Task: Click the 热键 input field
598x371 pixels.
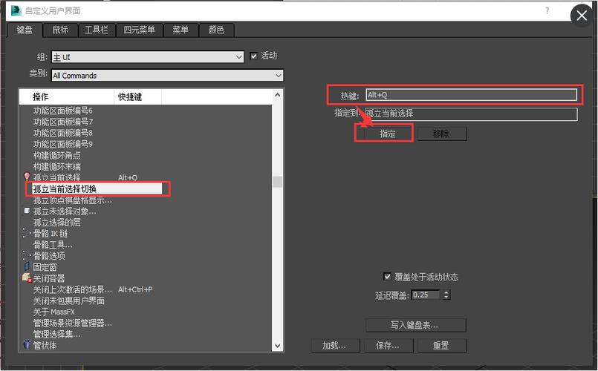Action: [472, 95]
